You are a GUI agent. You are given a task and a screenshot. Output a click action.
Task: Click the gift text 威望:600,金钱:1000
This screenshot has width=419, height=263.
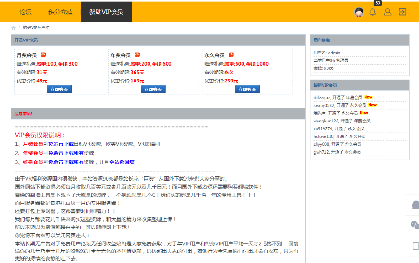pyautogui.click(x=246, y=64)
